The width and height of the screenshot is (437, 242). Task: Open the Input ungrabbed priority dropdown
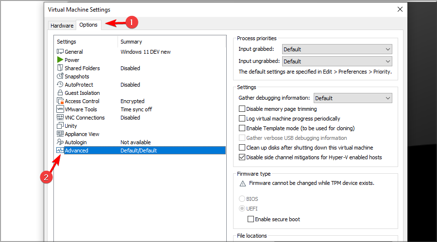[x=336, y=61]
